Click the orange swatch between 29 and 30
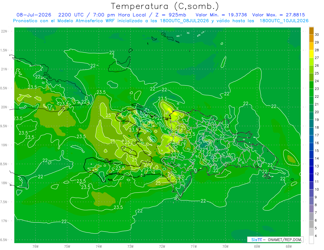This screenshot has height=250, width=324. 311,39
